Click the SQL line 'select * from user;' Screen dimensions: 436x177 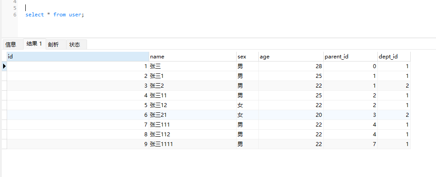[55, 15]
